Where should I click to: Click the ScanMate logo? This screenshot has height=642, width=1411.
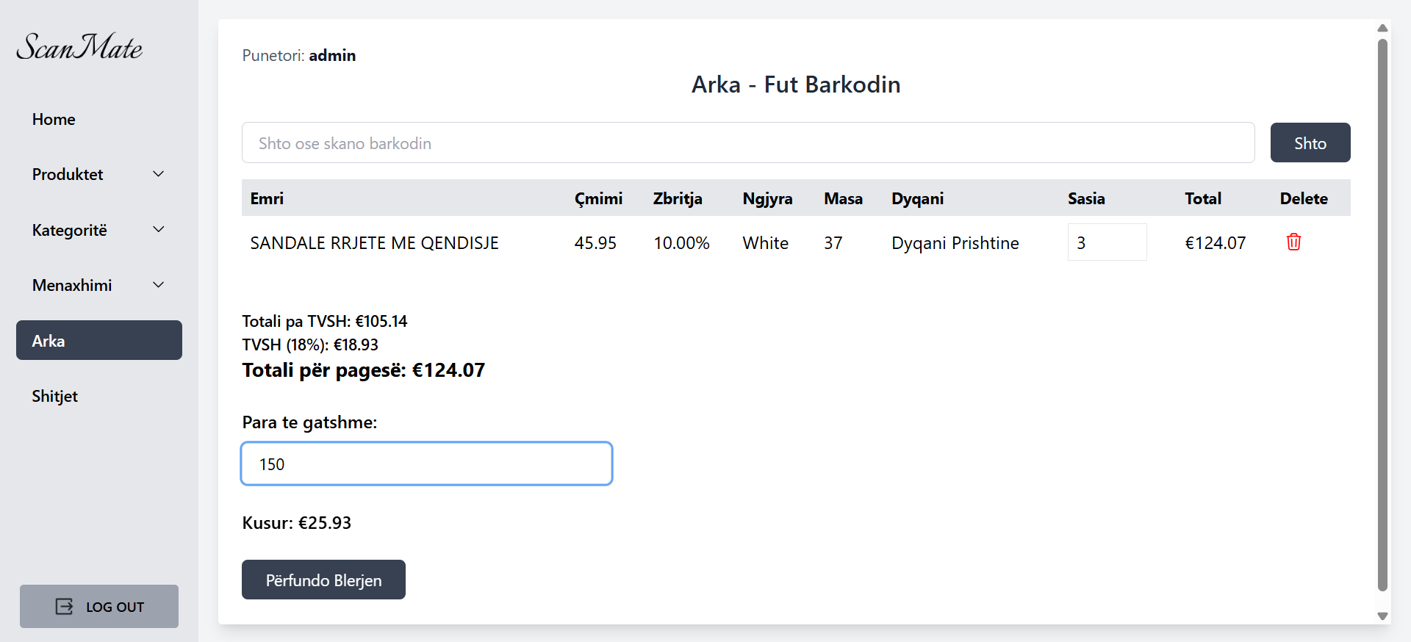[x=79, y=47]
